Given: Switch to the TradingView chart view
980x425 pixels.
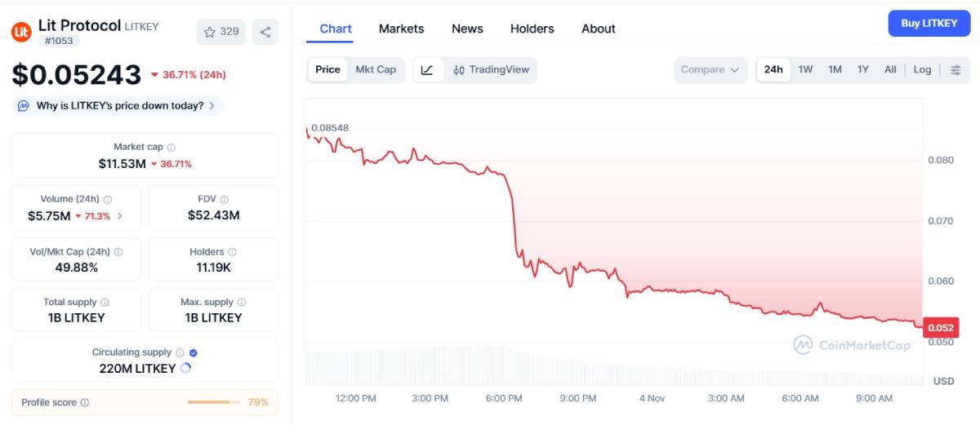Looking at the screenshot, I should (x=492, y=69).
